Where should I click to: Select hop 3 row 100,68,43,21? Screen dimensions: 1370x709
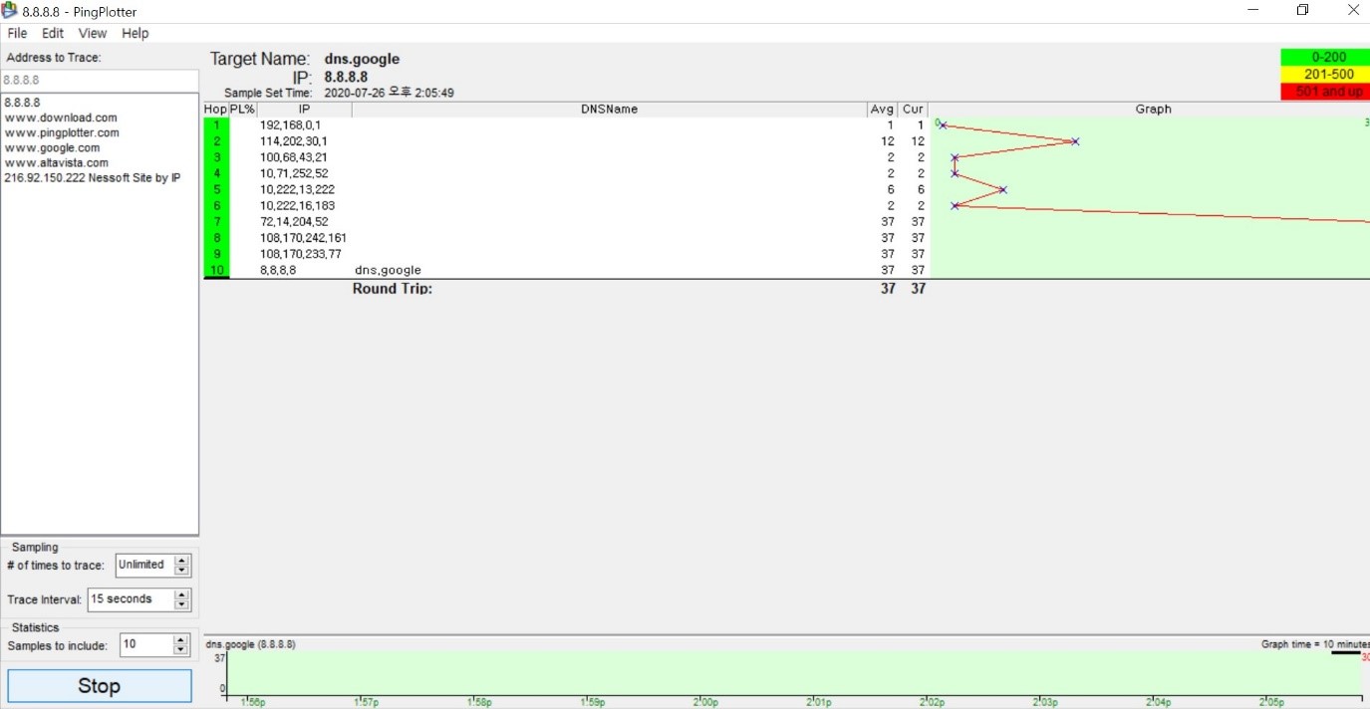(565, 157)
